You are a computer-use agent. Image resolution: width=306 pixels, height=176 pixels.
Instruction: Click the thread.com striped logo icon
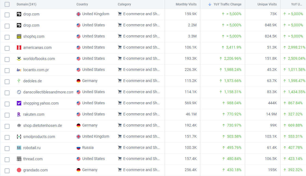(19, 159)
